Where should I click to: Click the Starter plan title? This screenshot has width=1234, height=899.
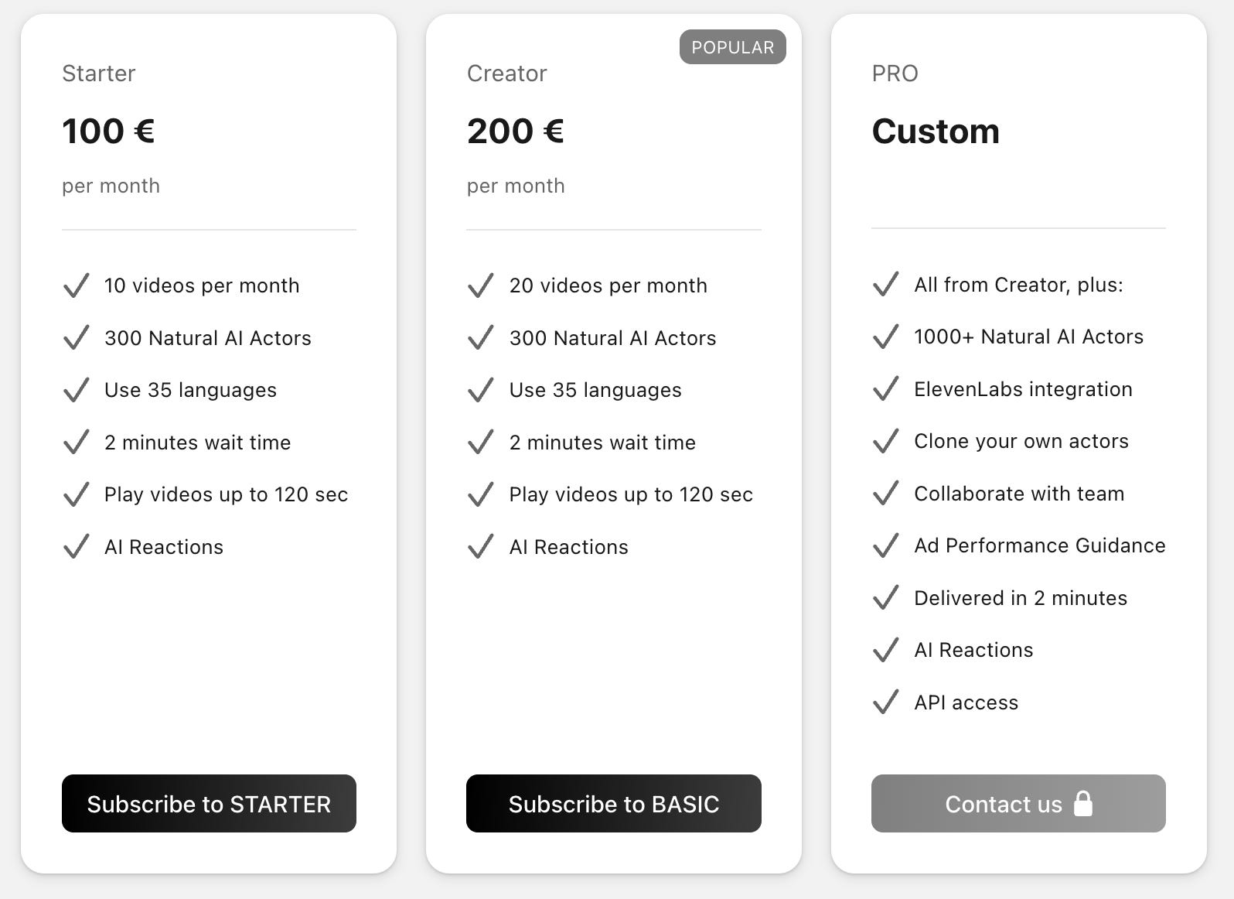coord(99,73)
